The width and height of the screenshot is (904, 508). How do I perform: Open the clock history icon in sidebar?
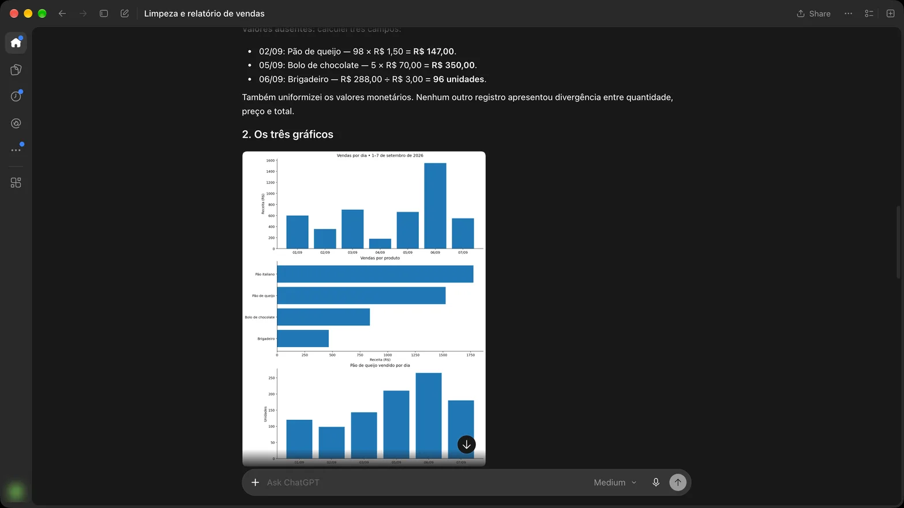[16, 96]
